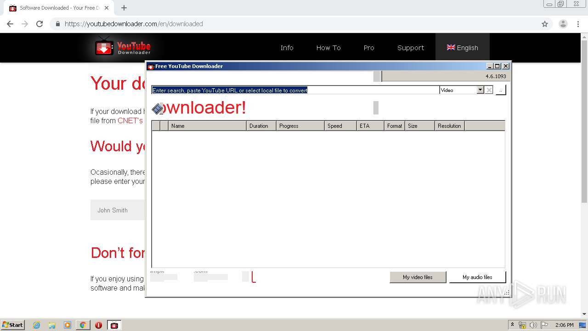This screenshot has width=588, height=331.
Task: Click the Downloader window resize grip
Action: 507,293
